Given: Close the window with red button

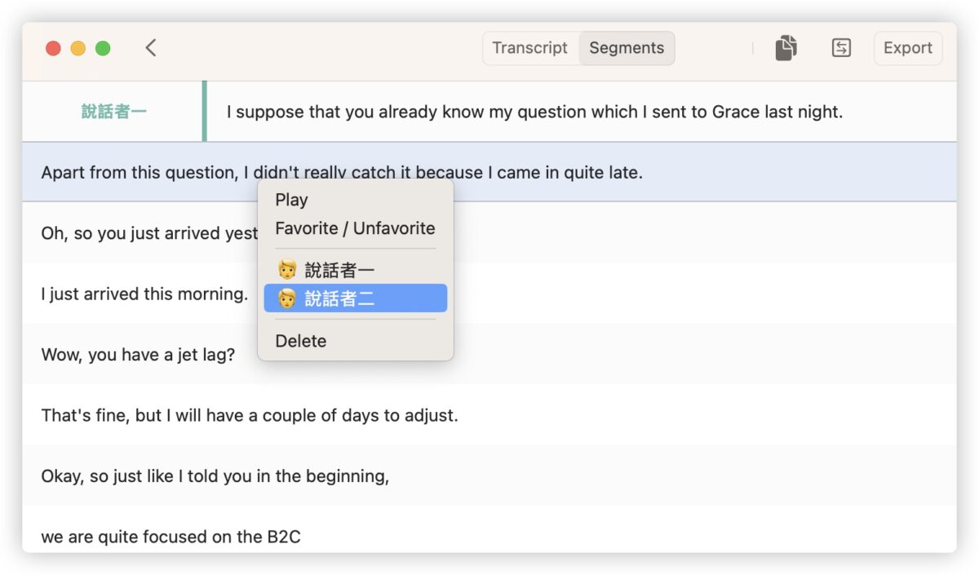Looking at the screenshot, I should 53,48.
